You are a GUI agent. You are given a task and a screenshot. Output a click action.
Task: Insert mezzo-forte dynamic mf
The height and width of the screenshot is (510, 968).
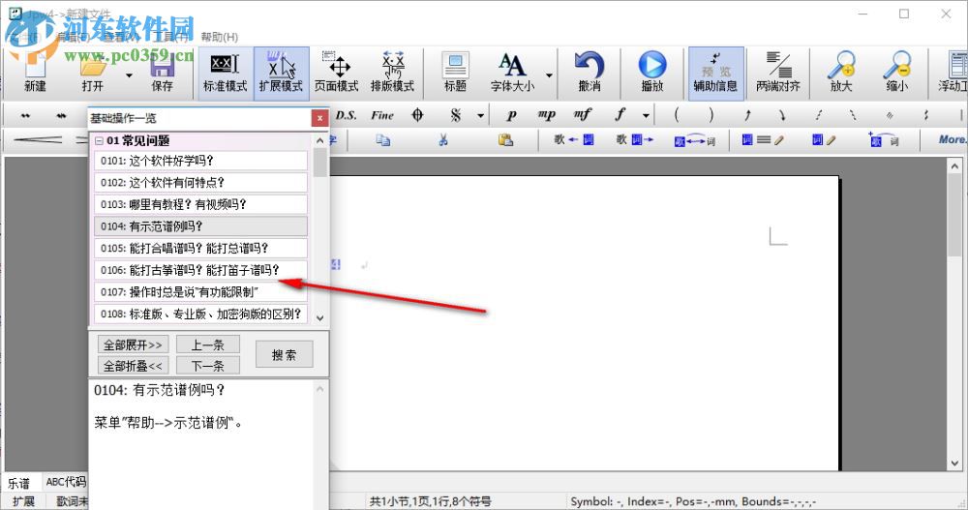(x=582, y=115)
